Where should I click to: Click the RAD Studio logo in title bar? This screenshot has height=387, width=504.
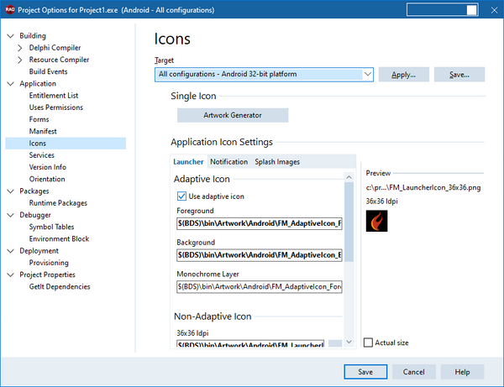coord(10,9)
